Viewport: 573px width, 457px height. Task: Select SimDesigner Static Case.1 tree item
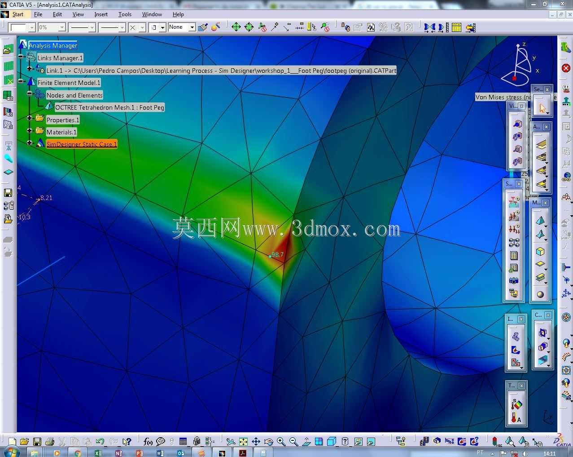tap(82, 144)
